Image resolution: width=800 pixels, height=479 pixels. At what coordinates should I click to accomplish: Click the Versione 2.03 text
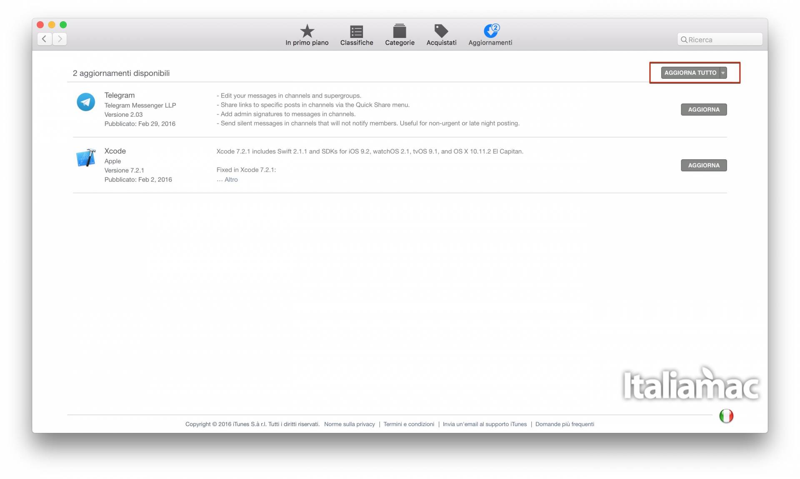click(x=123, y=115)
